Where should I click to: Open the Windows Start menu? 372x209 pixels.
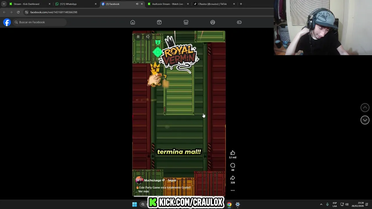click(x=135, y=204)
